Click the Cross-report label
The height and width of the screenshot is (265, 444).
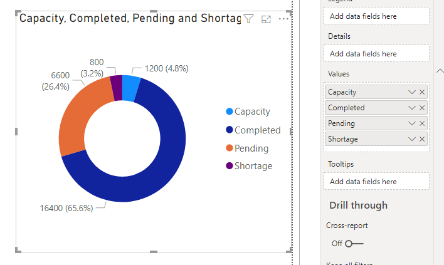(x=347, y=226)
